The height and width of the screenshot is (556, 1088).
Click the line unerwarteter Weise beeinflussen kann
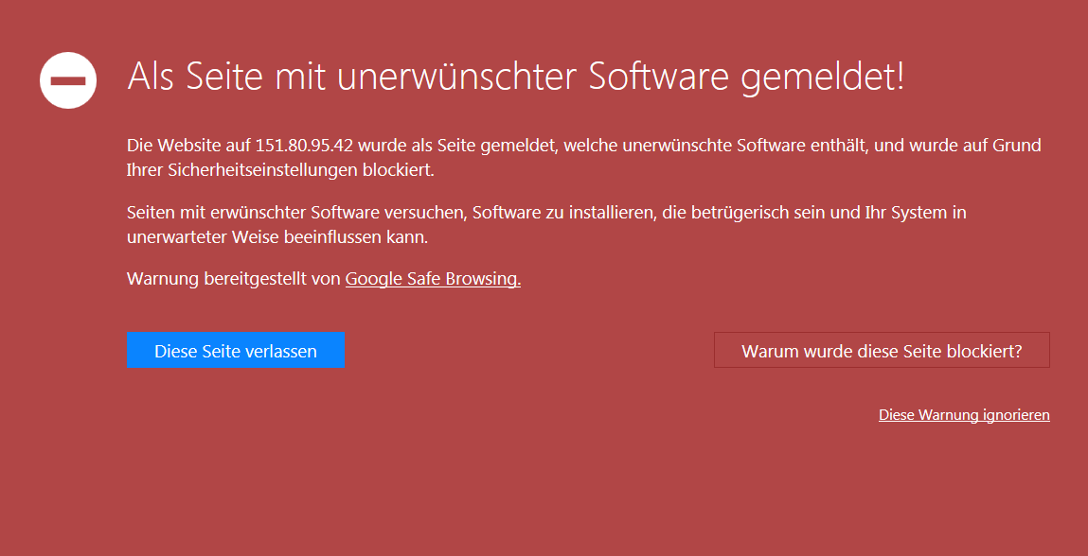(x=277, y=237)
